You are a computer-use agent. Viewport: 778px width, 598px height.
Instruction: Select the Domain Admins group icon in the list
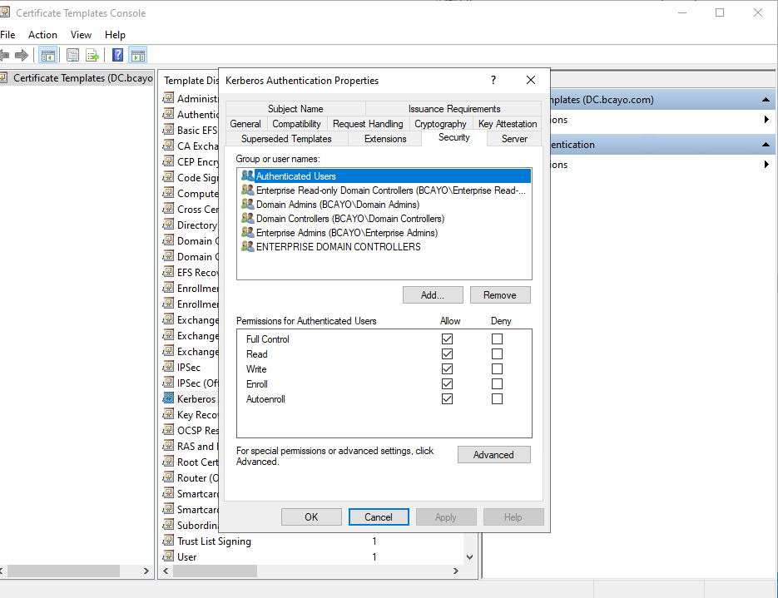pyautogui.click(x=247, y=205)
